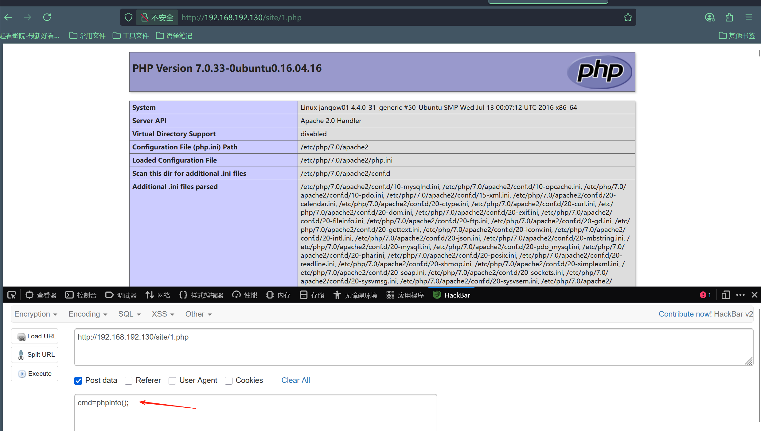The height and width of the screenshot is (431, 761).
Task: Activate the element picker tool in devtools
Action: click(12, 295)
